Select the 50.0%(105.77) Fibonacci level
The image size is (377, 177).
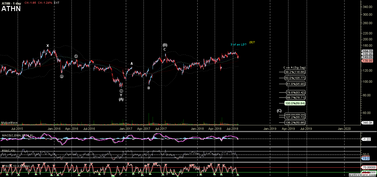pyautogui.click(x=295, y=78)
